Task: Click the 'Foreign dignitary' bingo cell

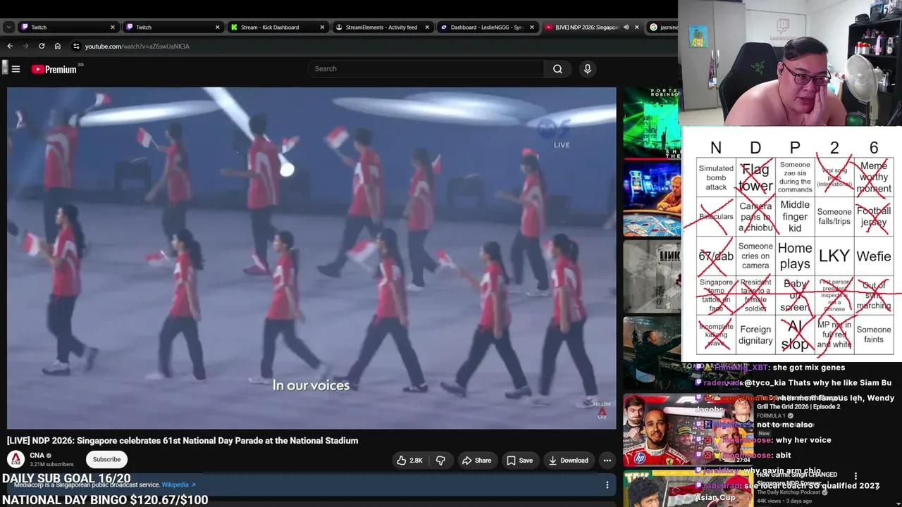Action: click(x=755, y=335)
